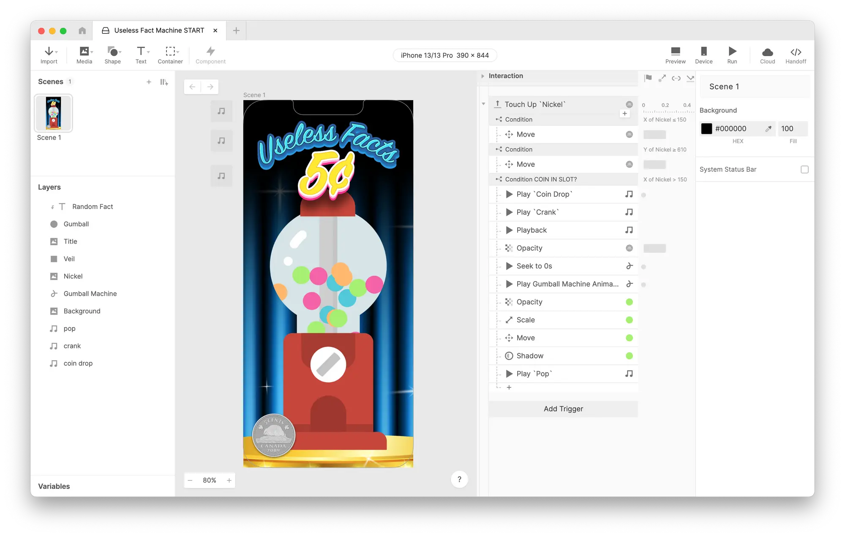Toggle green dot on Scale response
845x537 pixels.
point(629,320)
